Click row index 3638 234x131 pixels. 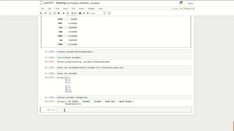[x=60, y=32]
